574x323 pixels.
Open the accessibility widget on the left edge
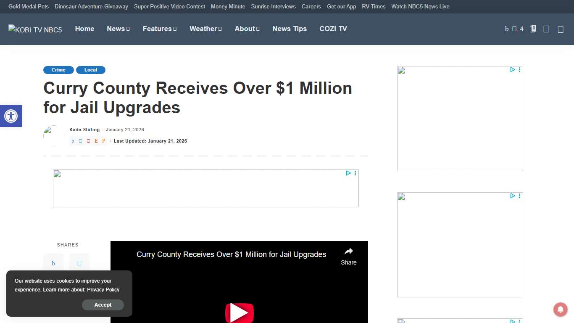point(11,116)
